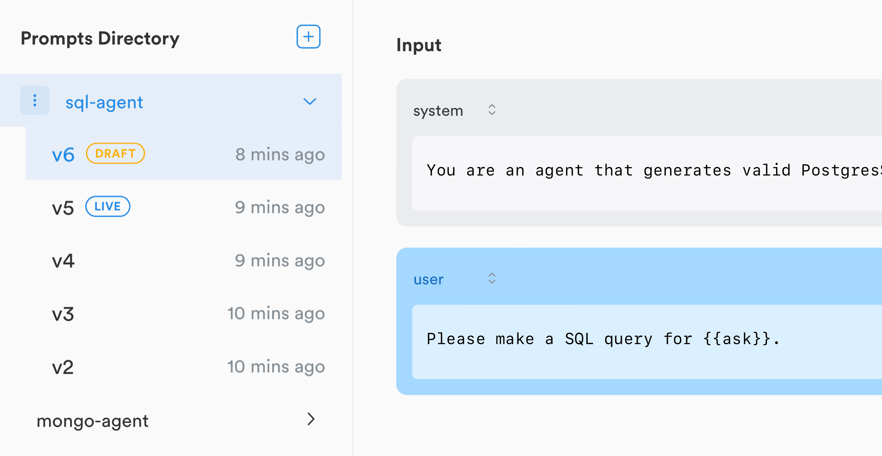Open the kebab menu for sql-agent

(35, 101)
